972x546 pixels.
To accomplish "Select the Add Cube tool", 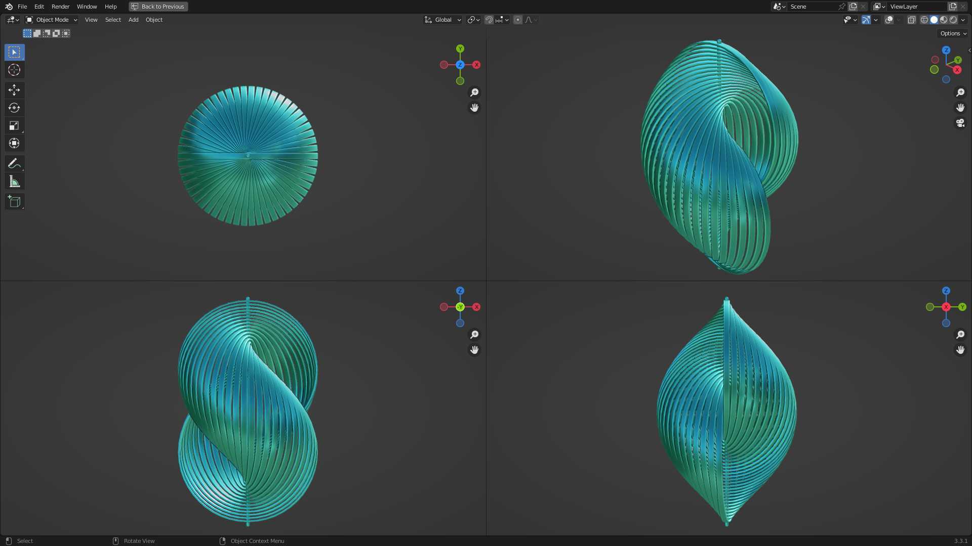I will pos(14,202).
